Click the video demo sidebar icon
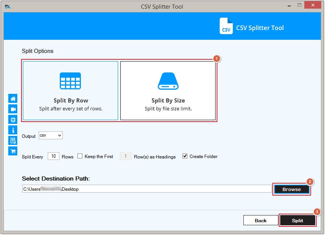Screen dimensions: 325x235 12,109
